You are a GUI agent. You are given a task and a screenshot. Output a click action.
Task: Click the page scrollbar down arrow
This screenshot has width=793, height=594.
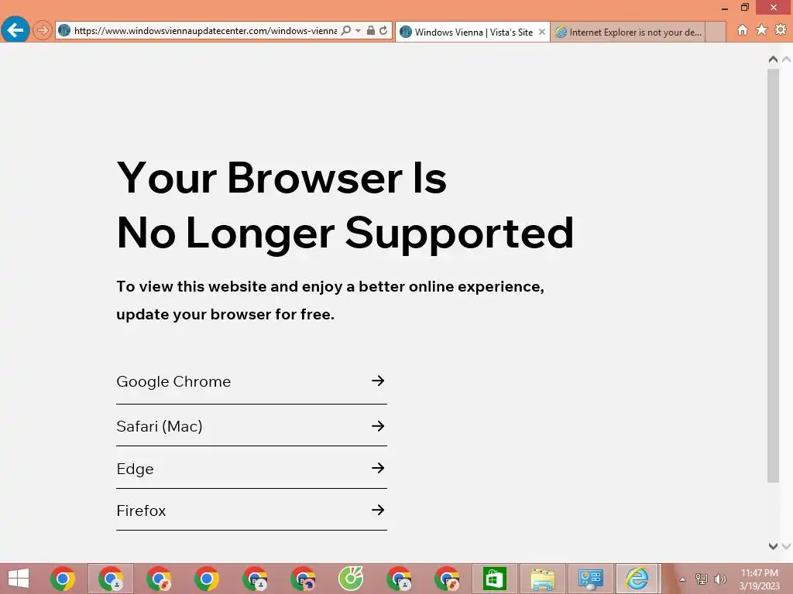773,546
